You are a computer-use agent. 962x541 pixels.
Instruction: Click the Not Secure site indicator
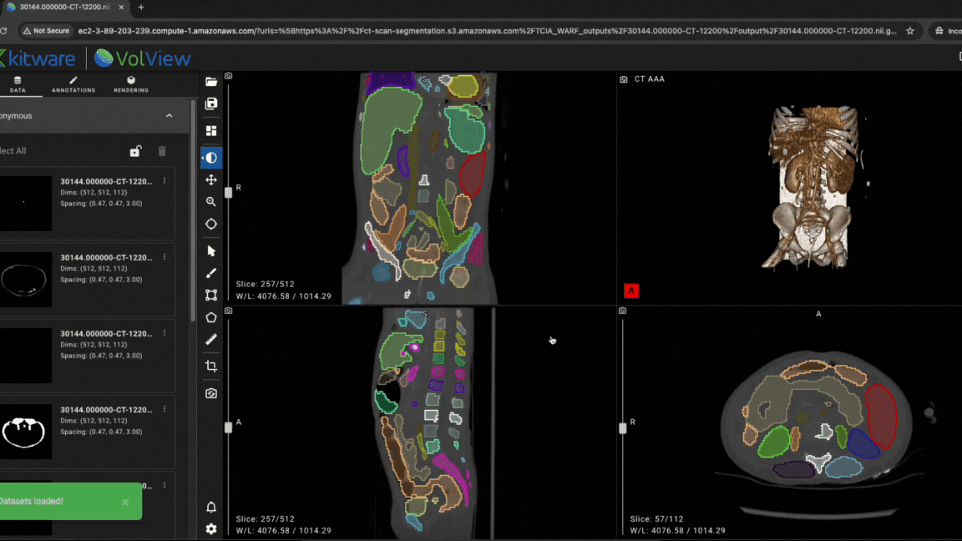click(x=46, y=31)
